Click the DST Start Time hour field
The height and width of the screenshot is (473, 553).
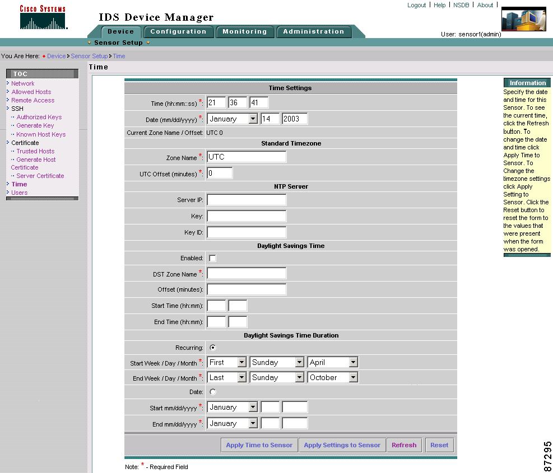216,306
